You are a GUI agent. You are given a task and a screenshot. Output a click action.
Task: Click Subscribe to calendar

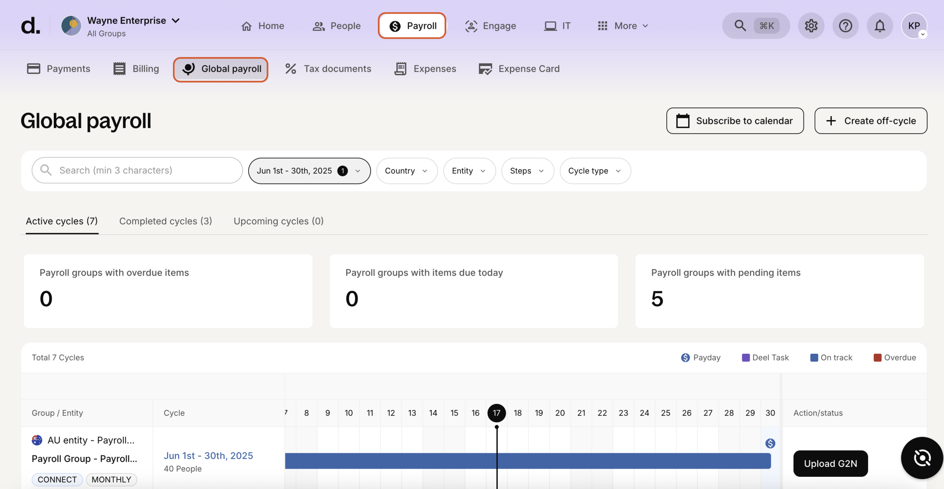pyautogui.click(x=734, y=120)
